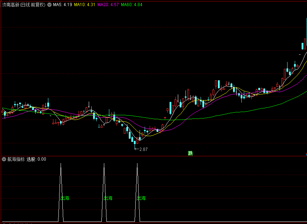The width and height of the screenshot is (307, 224).
Task: Open the dropdown arrow beside 济南高新 title
Action: point(49,5)
